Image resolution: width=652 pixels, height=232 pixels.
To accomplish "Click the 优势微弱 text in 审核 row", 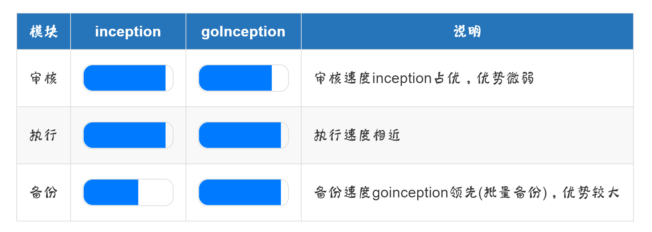I will (505, 78).
